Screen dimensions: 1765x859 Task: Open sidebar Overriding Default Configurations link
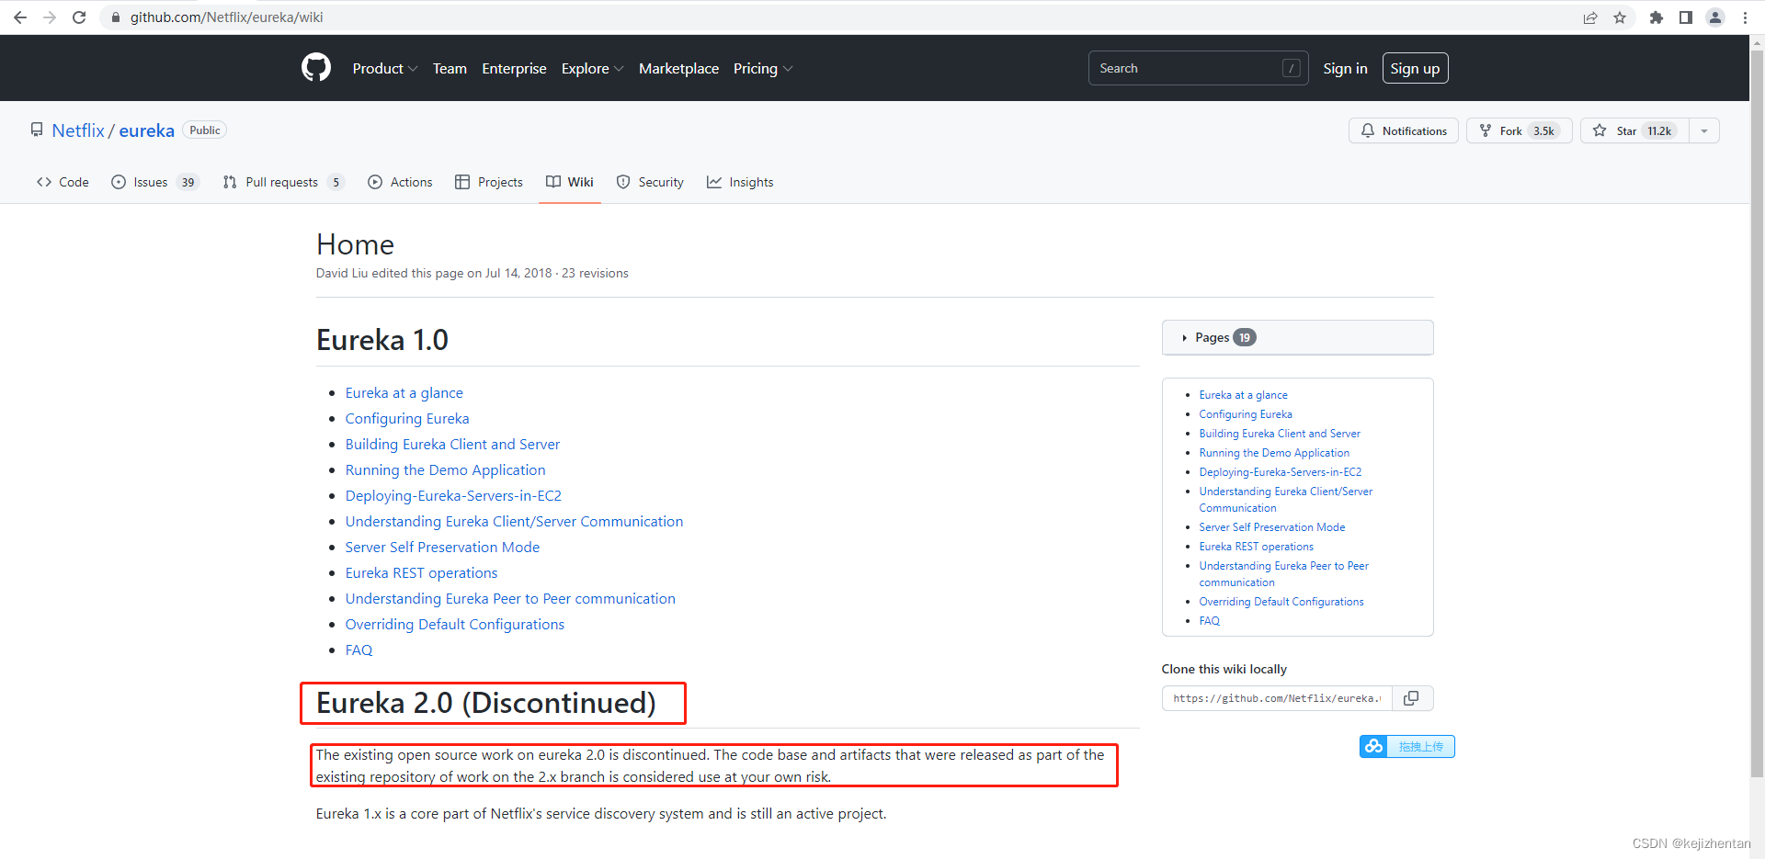pos(1281,602)
